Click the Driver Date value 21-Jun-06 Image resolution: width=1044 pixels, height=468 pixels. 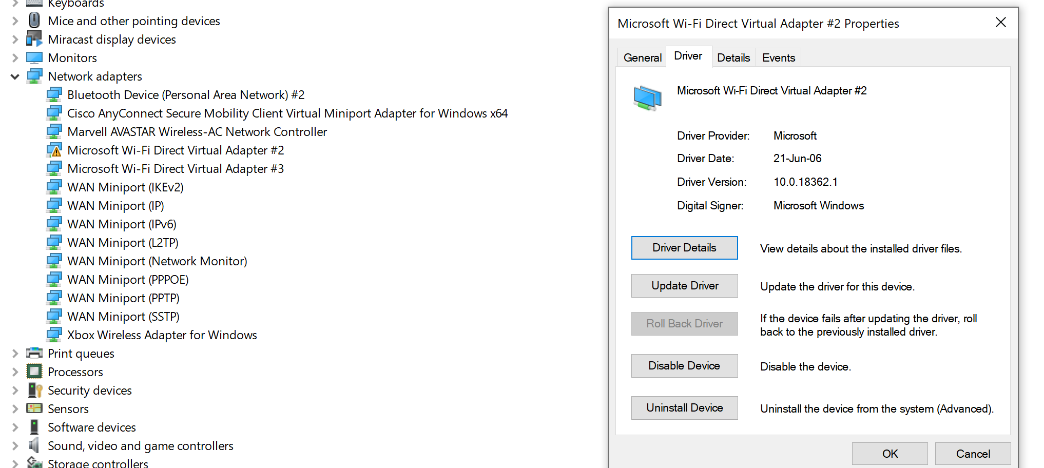[797, 159]
